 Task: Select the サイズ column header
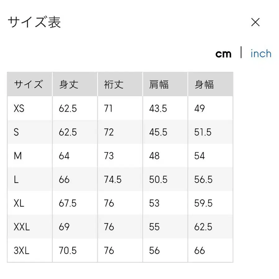click(x=29, y=84)
